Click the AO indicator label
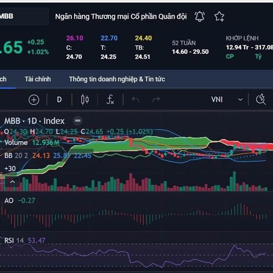This screenshot has height=273, width=273. (x=9, y=201)
